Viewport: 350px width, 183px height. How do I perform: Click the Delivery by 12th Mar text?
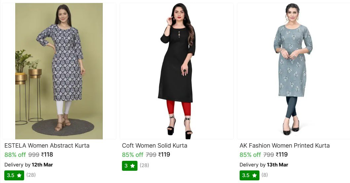pos(29,164)
